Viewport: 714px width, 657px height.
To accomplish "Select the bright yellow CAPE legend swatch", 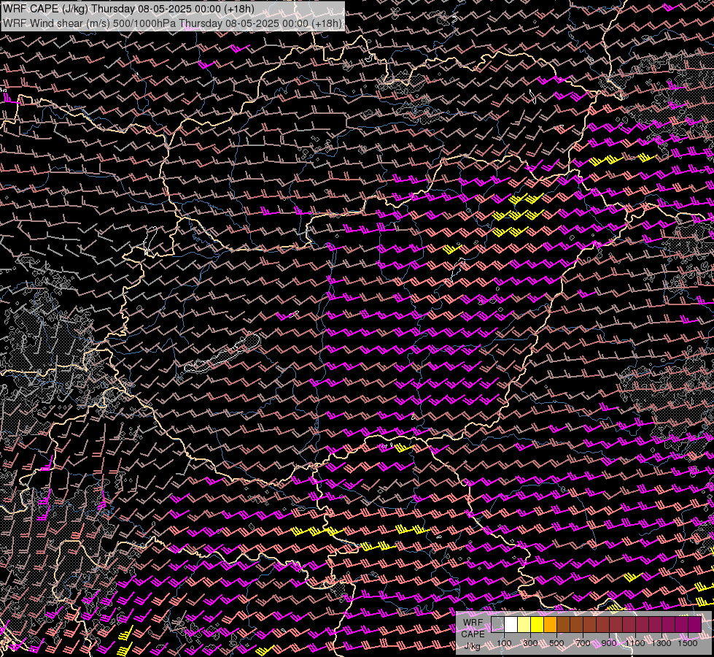I will 538,624.
